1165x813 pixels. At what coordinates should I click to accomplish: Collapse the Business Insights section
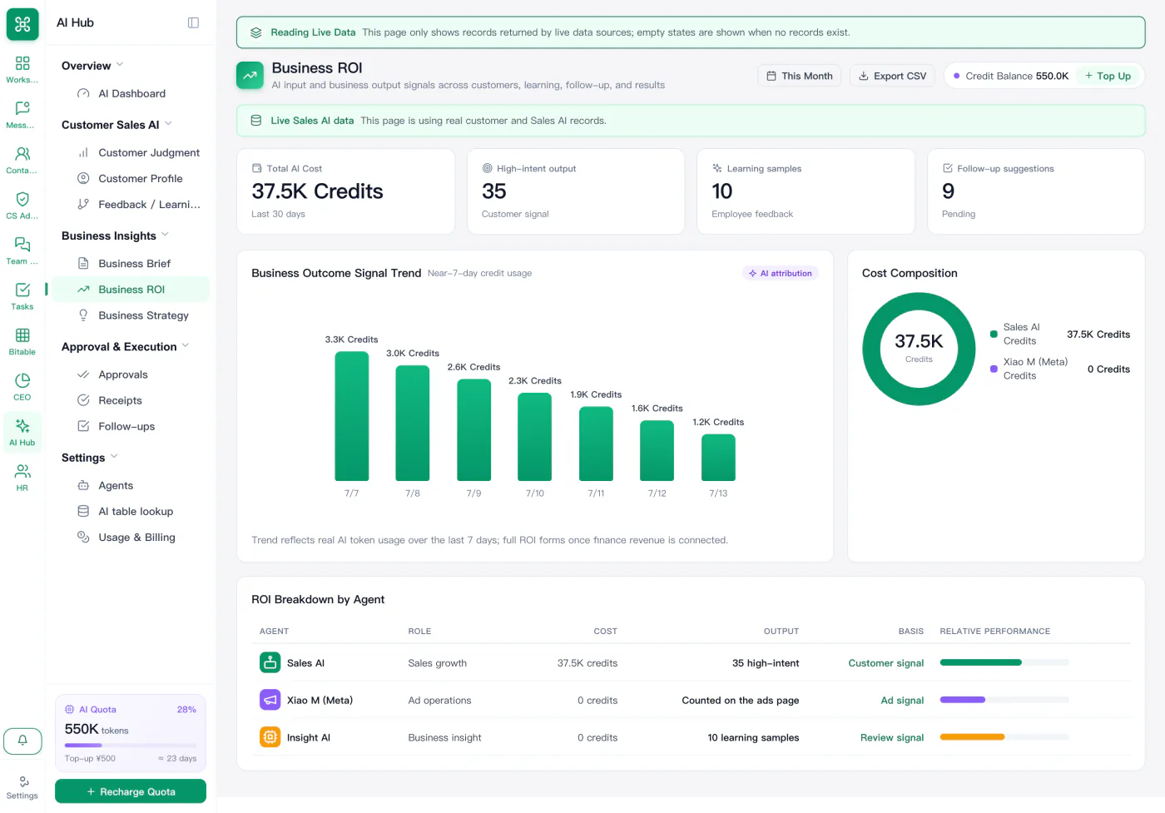tap(115, 235)
